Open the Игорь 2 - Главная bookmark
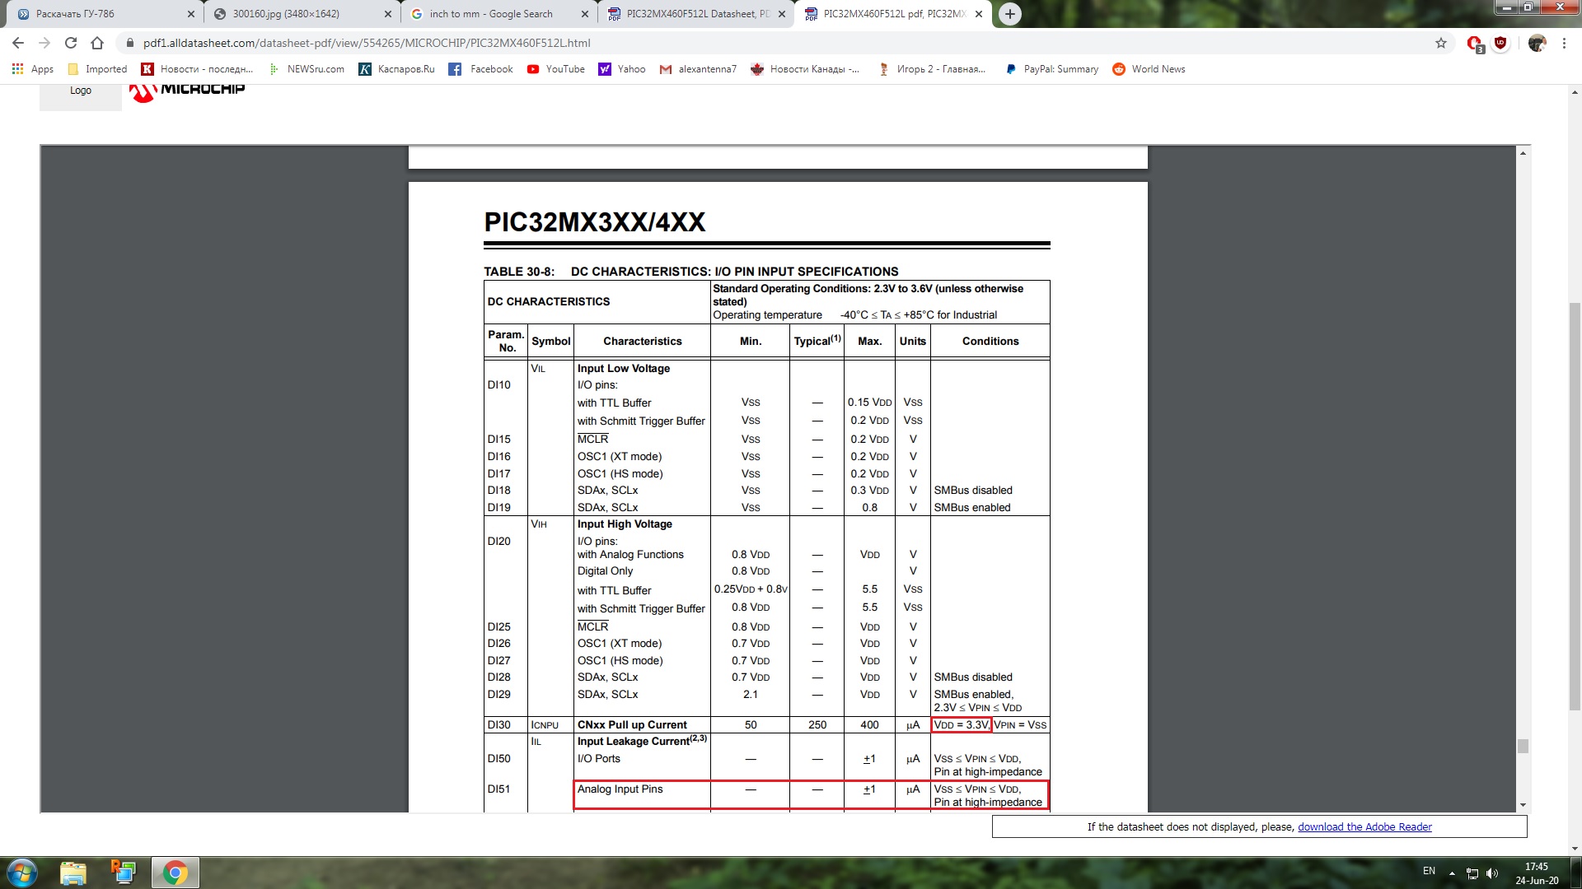Image resolution: width=1582 pixels, height=889 pixels. coord(933,69)
